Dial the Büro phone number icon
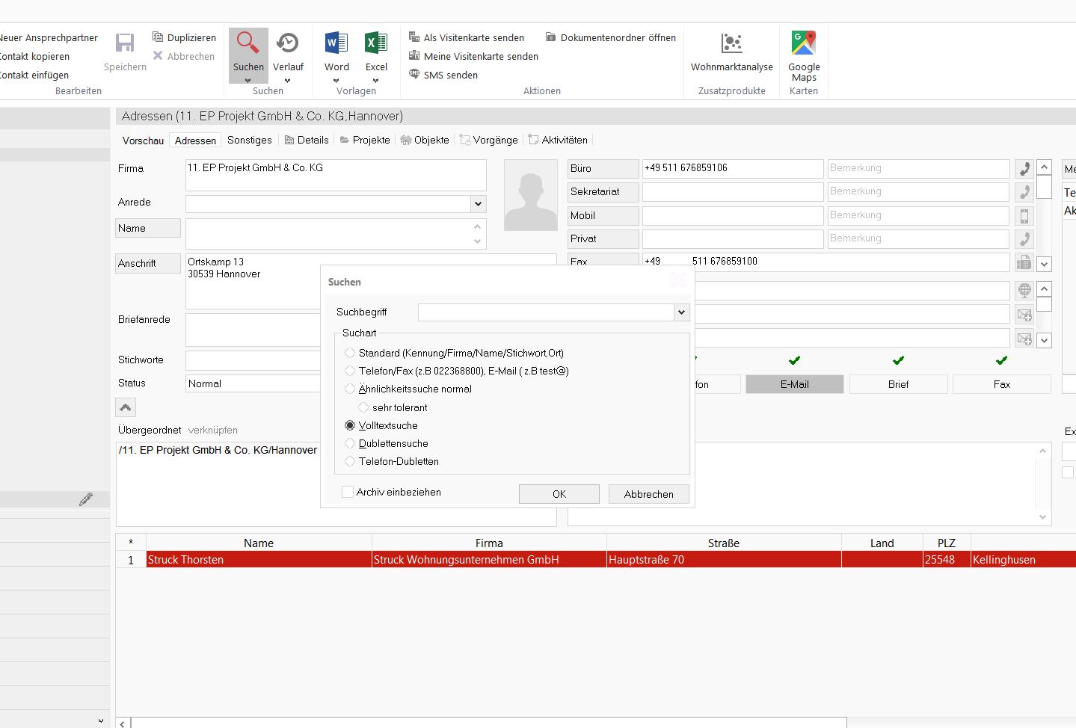Viewport: 1076px width, 728px height. pos(1024,169)
